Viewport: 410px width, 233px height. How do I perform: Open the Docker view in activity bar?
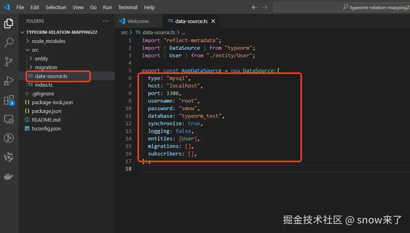9,177
